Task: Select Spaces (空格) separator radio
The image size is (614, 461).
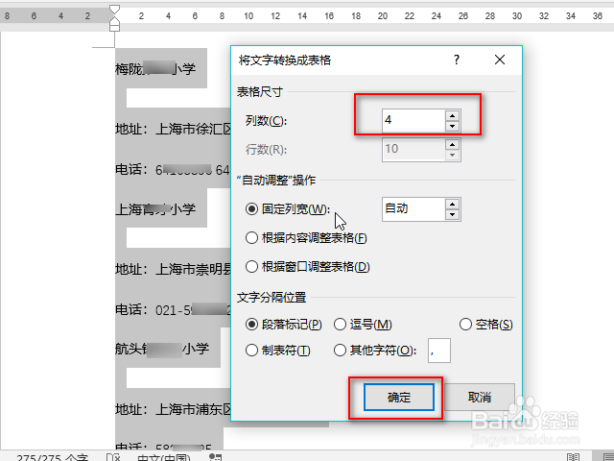Action: (x=465, y=325)
